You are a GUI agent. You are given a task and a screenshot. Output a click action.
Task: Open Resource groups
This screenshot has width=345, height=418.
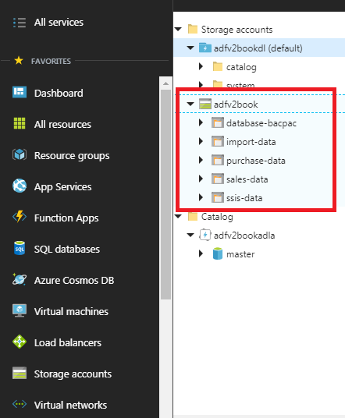(x=72, y=156)
